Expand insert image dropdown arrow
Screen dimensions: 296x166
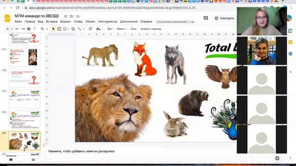point(68,29)
